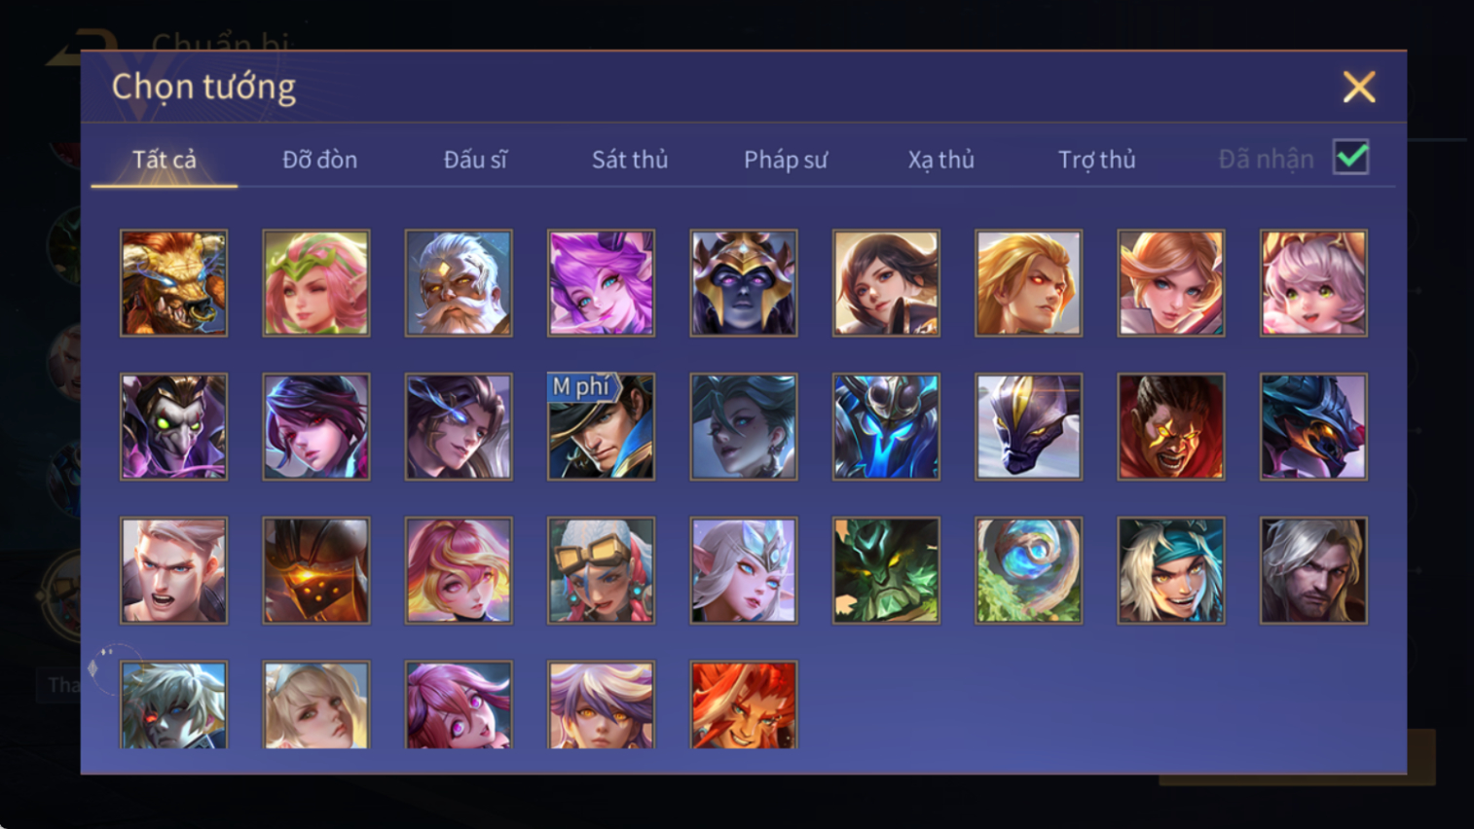The image size is (1474, 829).
Task: Toggle the Đã nhận checkbox
Action: tap(1350, 158)
